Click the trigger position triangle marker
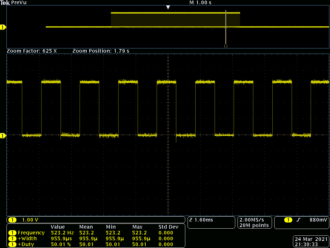 tap(168, 6)
